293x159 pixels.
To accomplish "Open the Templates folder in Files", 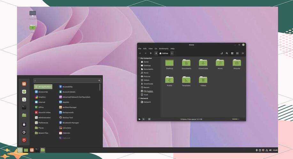I will click(186, 81).
